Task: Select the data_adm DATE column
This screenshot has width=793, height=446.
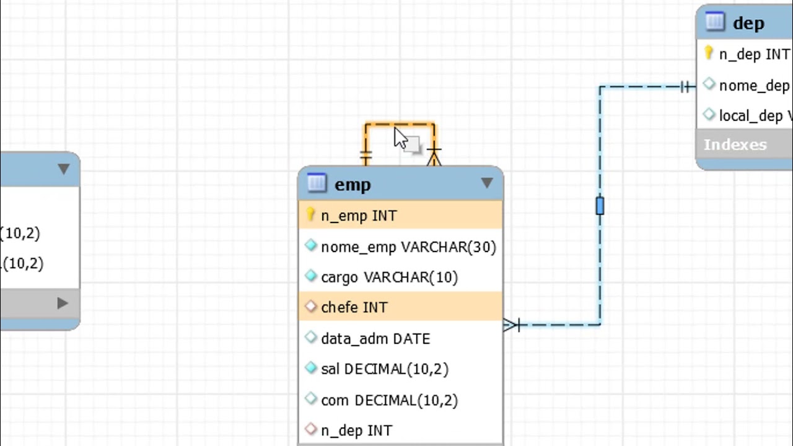Action: (x=401, y=338)
